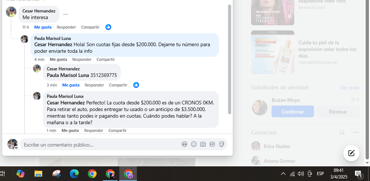Click Compartir under the 3512369775 comment

[118, 85]
